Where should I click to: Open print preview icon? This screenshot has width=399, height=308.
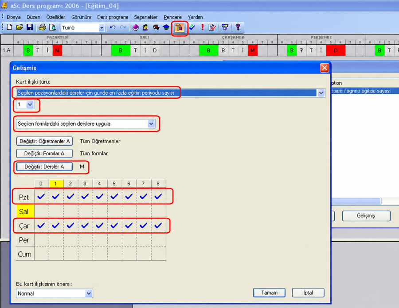tap(53, 27)
